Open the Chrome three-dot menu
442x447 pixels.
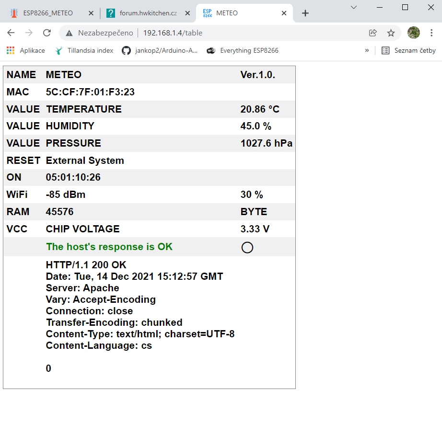(x=431, y=33)
